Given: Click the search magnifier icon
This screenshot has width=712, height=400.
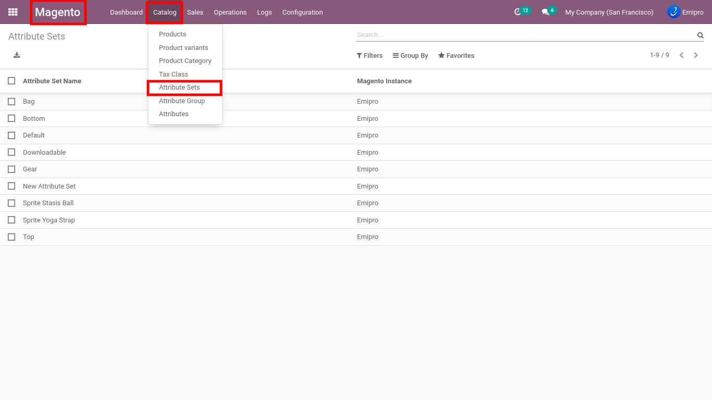Looking at the screenshot, I should 701,35.
